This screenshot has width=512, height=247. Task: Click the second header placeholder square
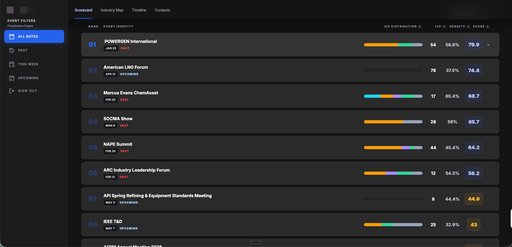[x=26, y=10]
